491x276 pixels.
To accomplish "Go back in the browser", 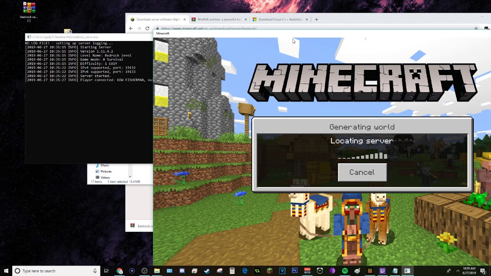I will click(131, 28).
